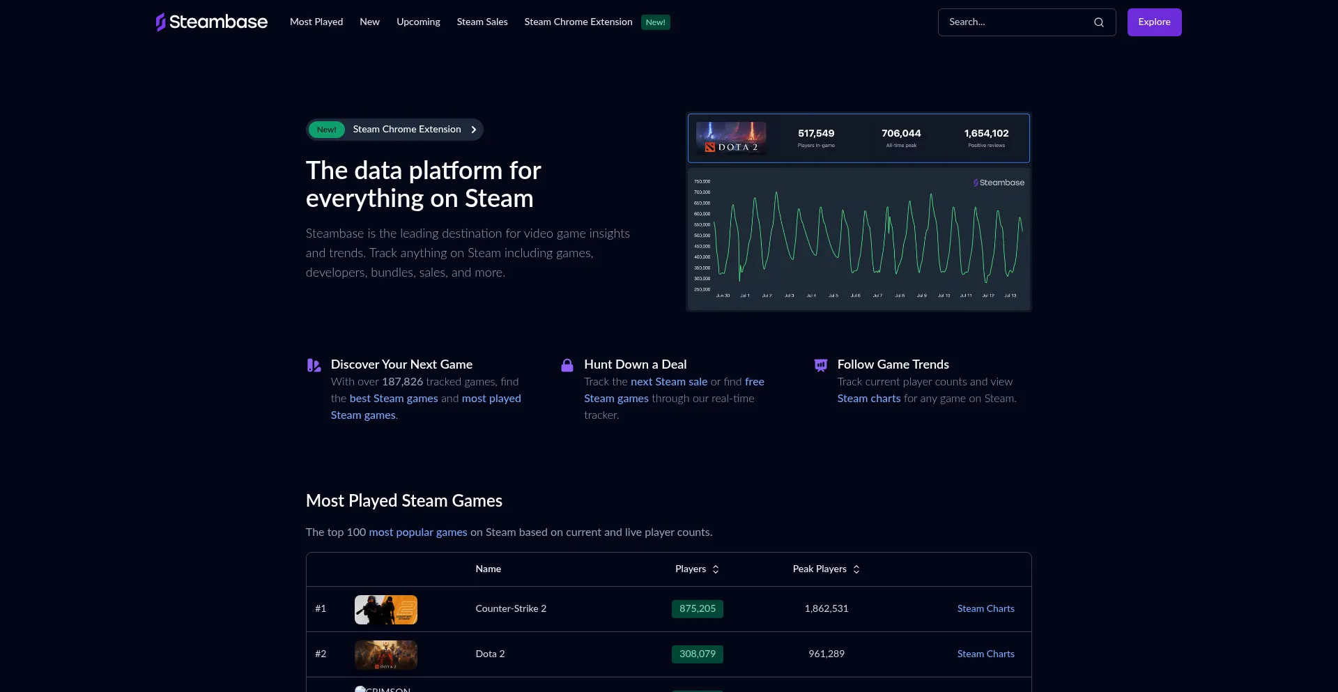Click the 1,862,531 peak value

click(x=826, y=609)
